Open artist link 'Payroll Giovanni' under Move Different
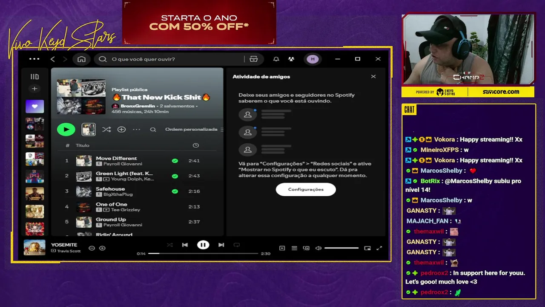 click(122, 164)
